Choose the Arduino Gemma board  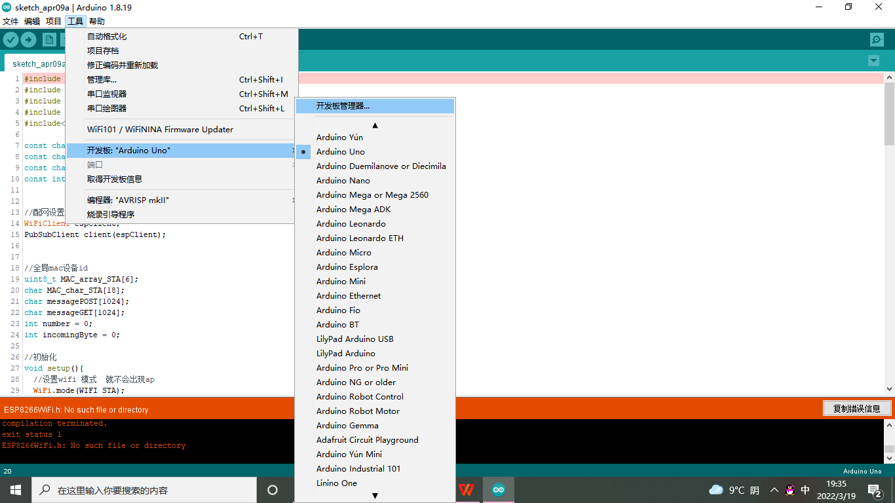tap(375, 426)
